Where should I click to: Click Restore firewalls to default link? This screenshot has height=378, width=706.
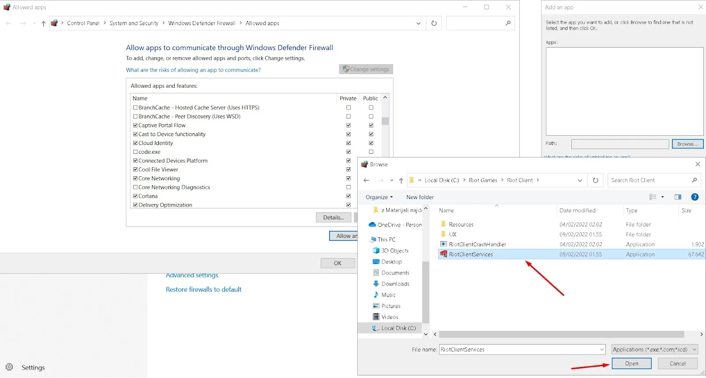pos(203,289)
